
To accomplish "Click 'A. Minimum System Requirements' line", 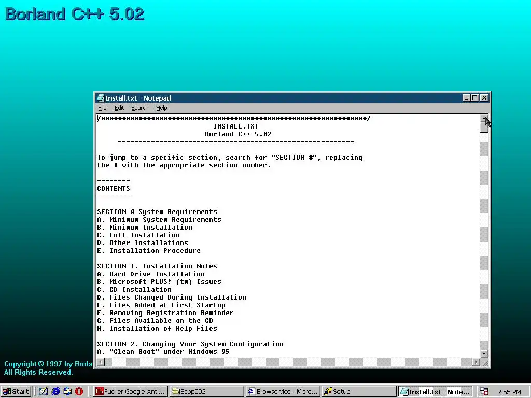I will click(159, 220).
